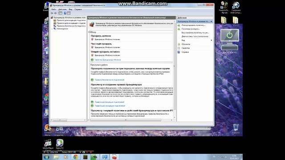
Task: Click Импортировать политику action
Action: (193, 25)
